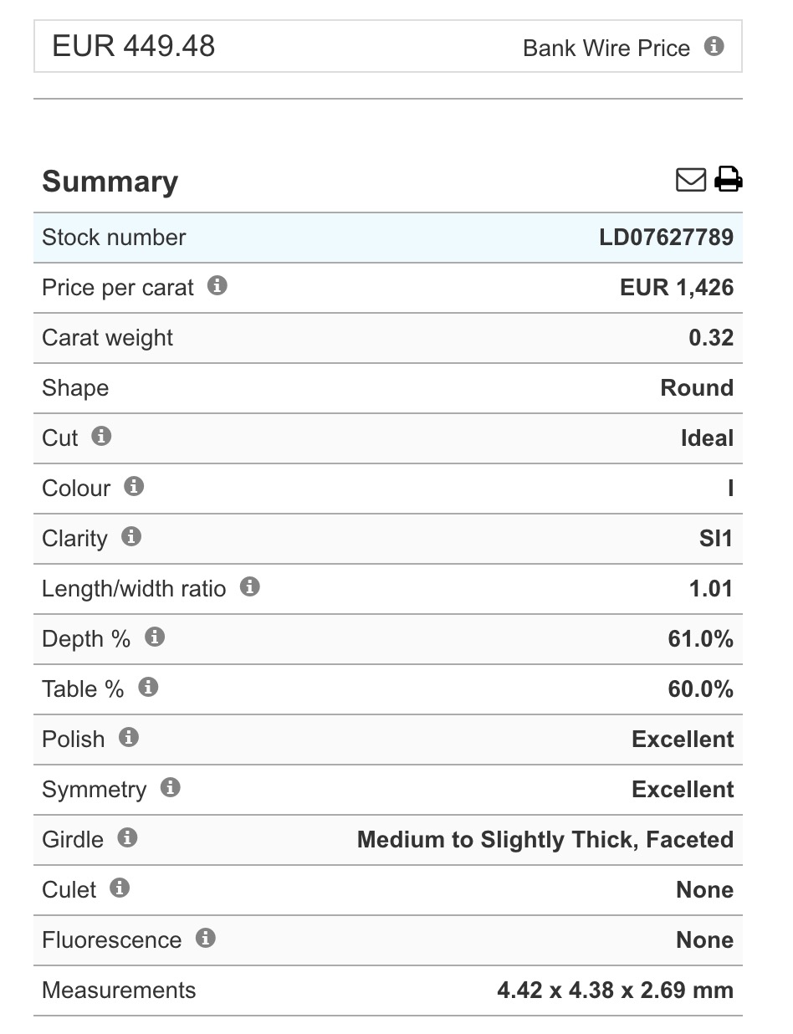Click the print icon beside Summary
The height and width of the screenshot is (1034, 793).
tap(729, 180)
